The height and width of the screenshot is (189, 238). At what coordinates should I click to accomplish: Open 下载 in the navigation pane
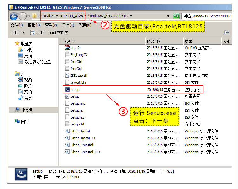click(x=25, y=50)
